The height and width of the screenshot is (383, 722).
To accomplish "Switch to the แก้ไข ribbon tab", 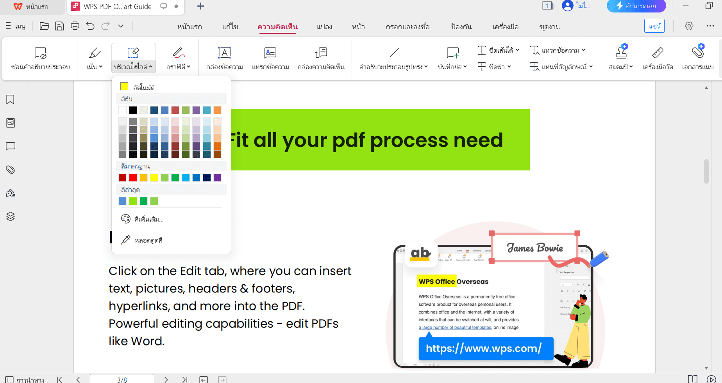I will (230, 27).
